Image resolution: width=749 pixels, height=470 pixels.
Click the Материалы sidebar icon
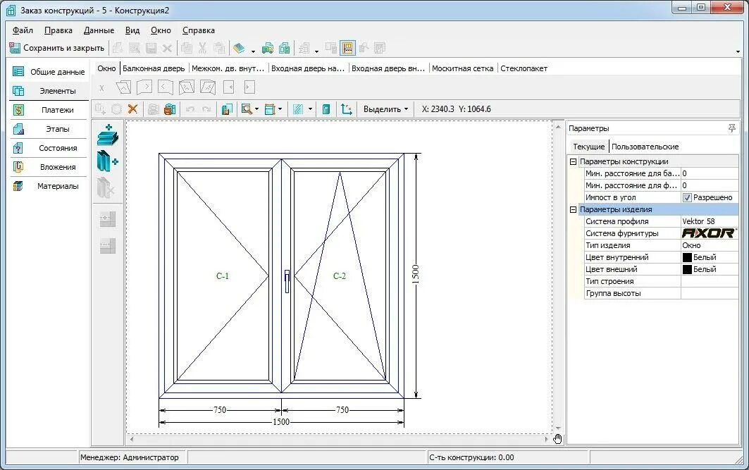18,186
